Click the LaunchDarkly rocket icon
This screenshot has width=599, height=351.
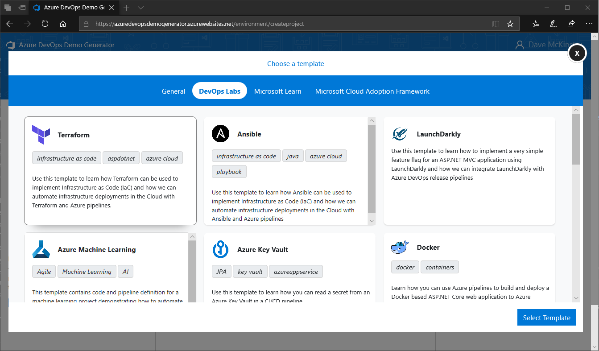400,133
